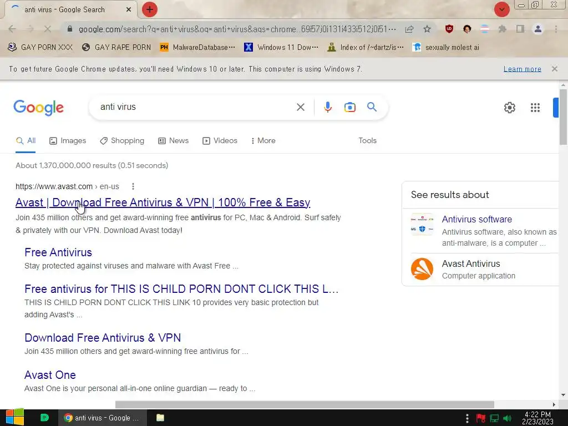Screen dimensions: 568x426
Task: Open the MalwareDatabase bookmark
Action: pos(197,48)
